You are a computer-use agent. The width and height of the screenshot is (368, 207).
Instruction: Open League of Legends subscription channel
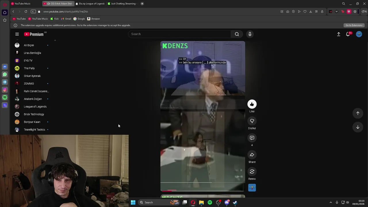[32, 106]
